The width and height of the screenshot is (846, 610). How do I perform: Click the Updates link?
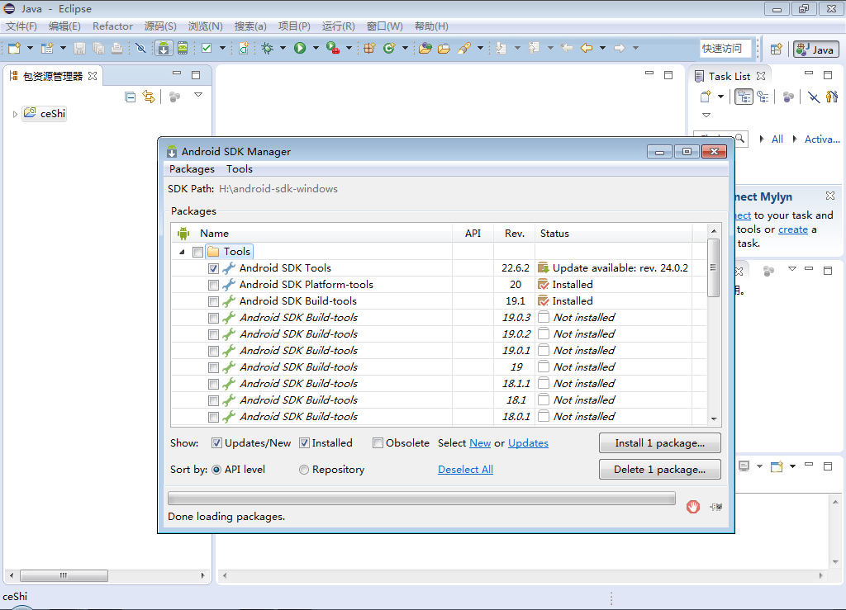coord(528,443)
